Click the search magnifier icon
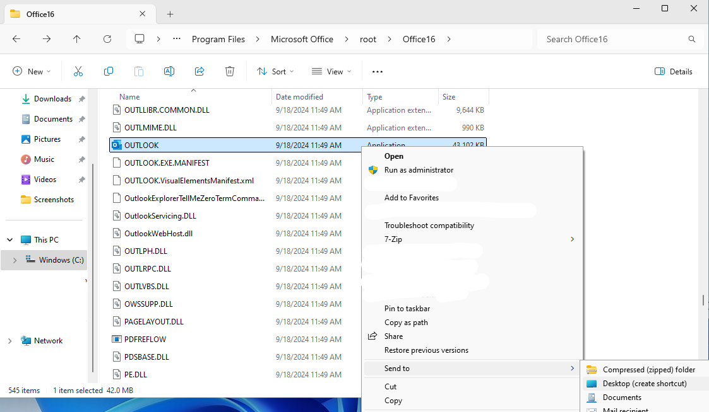This screenshot has height=412, width=709. tap(692, 39)
